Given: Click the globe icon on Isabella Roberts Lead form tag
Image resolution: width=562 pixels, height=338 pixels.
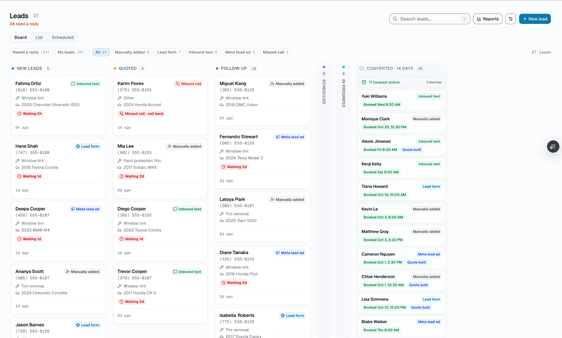Looking at the screenshot, I should [x=283, y=316].
